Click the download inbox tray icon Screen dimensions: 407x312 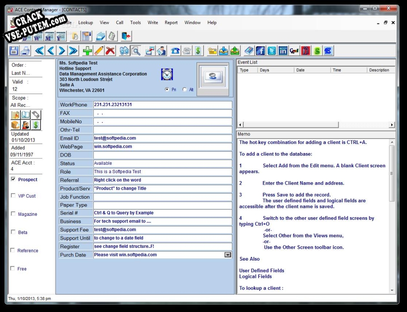[x=223, y=51]
